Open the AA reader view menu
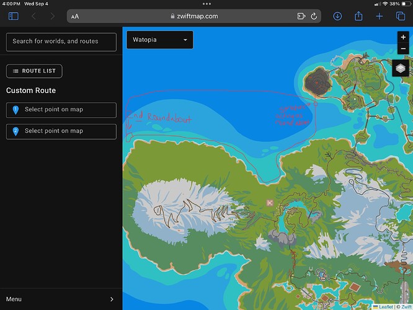Viewport: 413px width, 310px height. click(x=75, y=16)
